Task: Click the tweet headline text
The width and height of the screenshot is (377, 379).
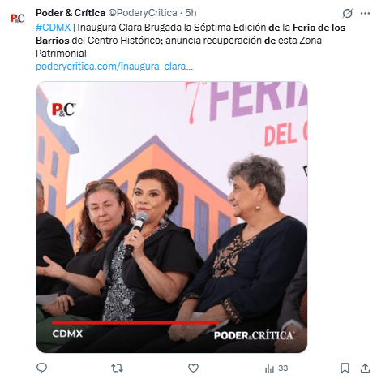Action: [191, 41]
